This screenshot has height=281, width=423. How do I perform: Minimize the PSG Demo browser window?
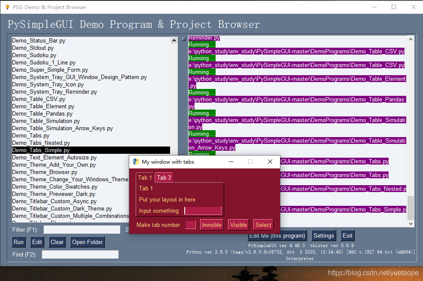pos(374,7)
